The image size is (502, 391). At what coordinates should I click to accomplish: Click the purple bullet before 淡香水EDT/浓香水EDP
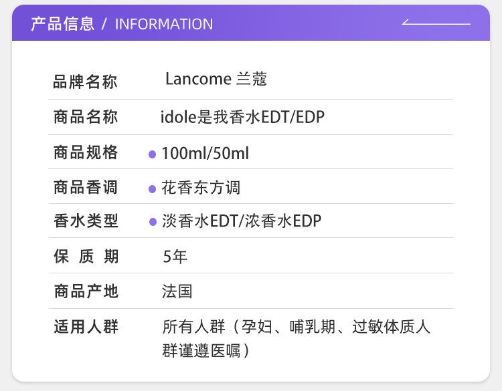click(x=152, y=222)
